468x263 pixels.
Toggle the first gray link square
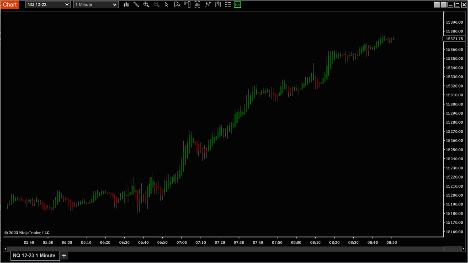pos(436,5)
